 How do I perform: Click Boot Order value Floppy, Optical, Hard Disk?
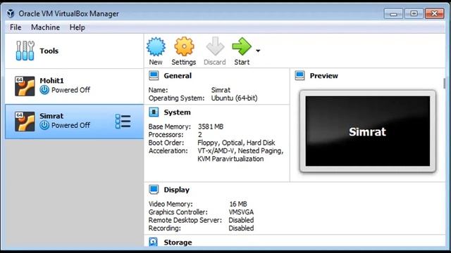237,143
